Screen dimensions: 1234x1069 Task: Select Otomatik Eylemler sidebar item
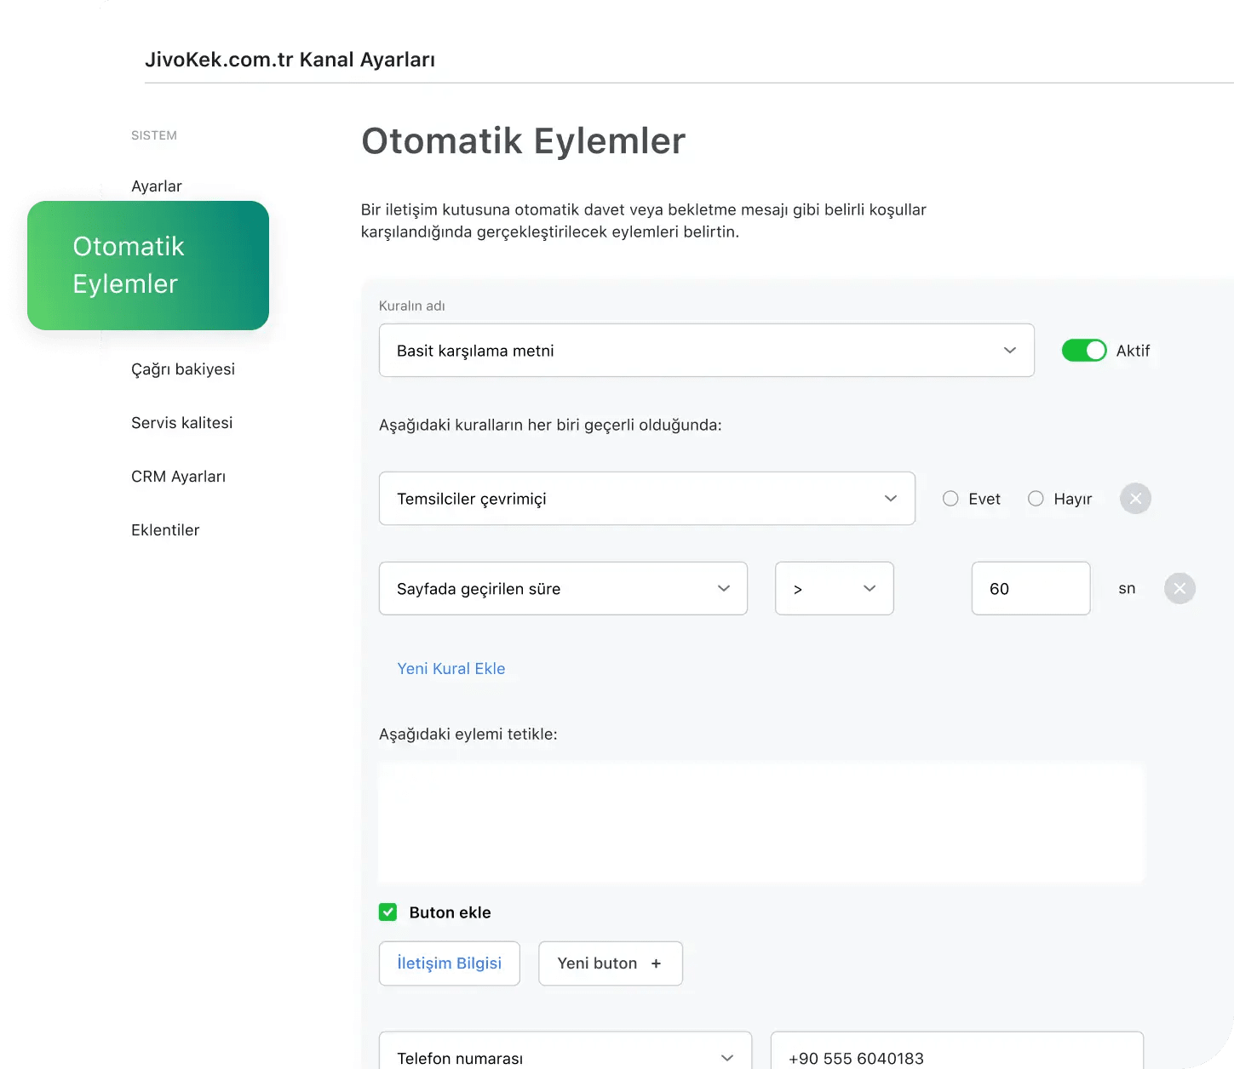click(148, 266)
